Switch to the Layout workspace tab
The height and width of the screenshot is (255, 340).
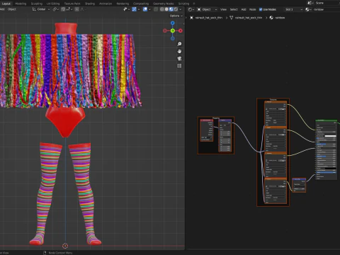pyautogui.click(x=6, y=4)
